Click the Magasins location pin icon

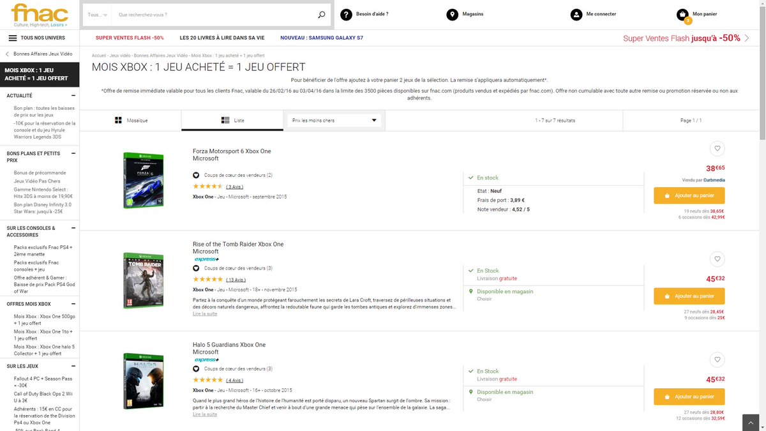tap(452, 14)
